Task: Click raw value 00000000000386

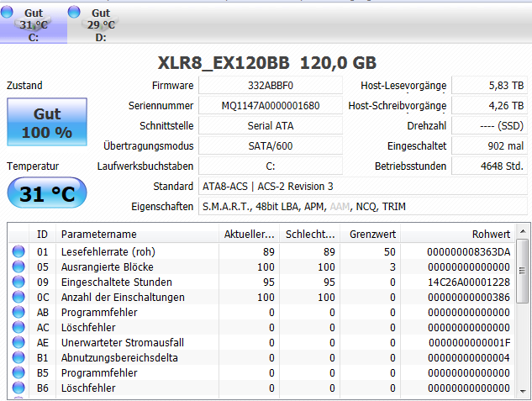Action: click(469, 298)
